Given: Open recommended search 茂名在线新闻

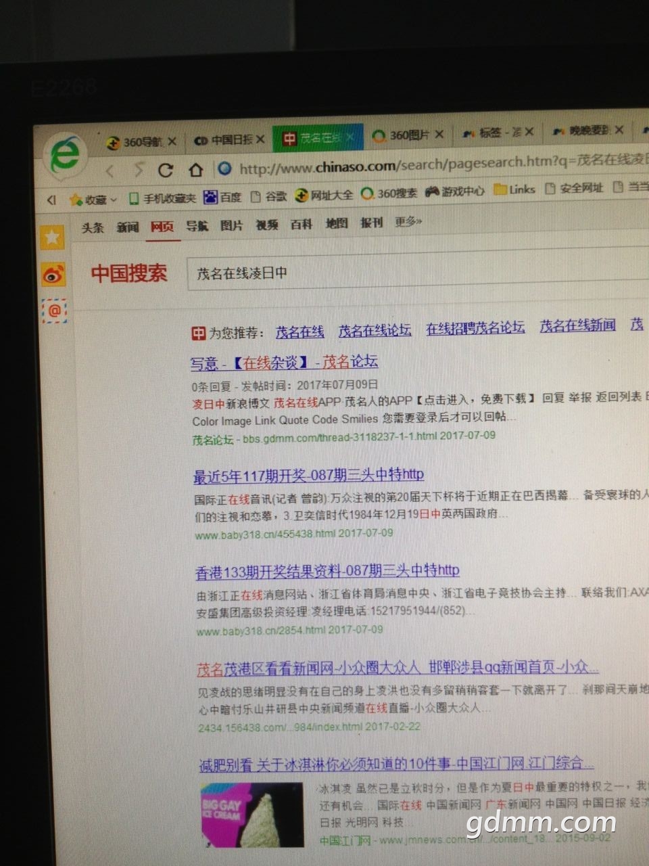Looking at the screenshot, I should (x=577, y=325).
